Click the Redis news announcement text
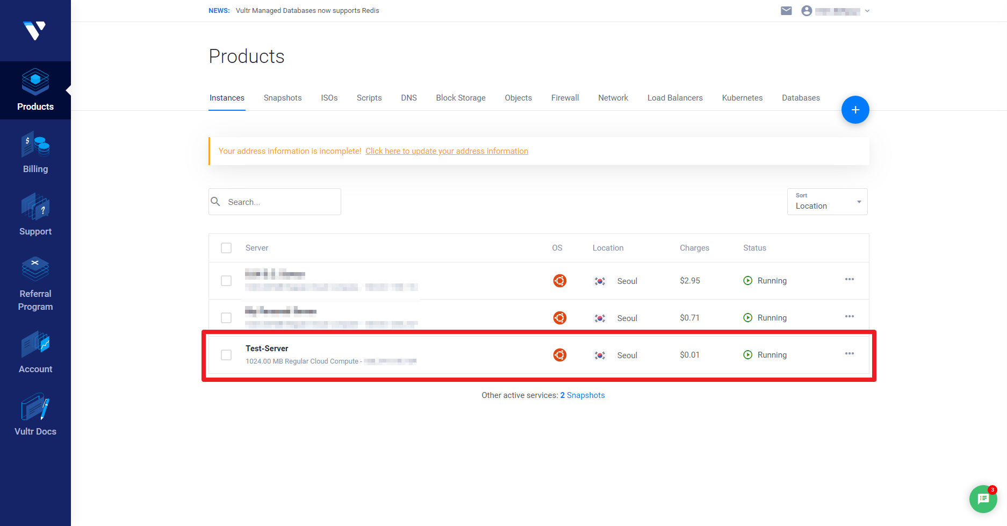 [307, 11]
